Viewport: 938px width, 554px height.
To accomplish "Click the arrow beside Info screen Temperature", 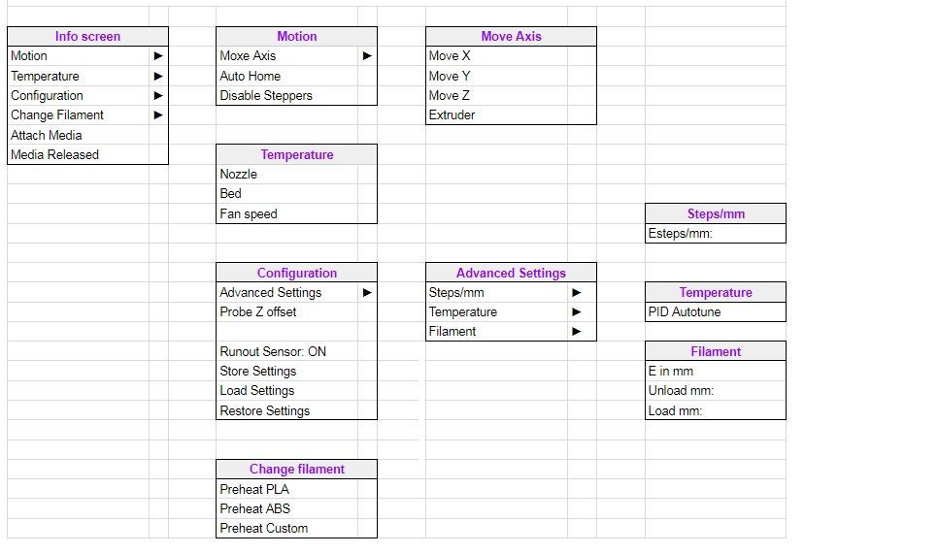I will pos(158,76).
